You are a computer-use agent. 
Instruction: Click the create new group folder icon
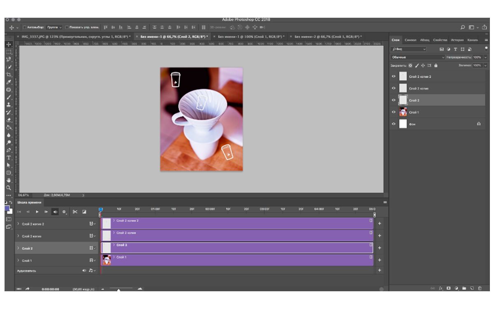464,288
